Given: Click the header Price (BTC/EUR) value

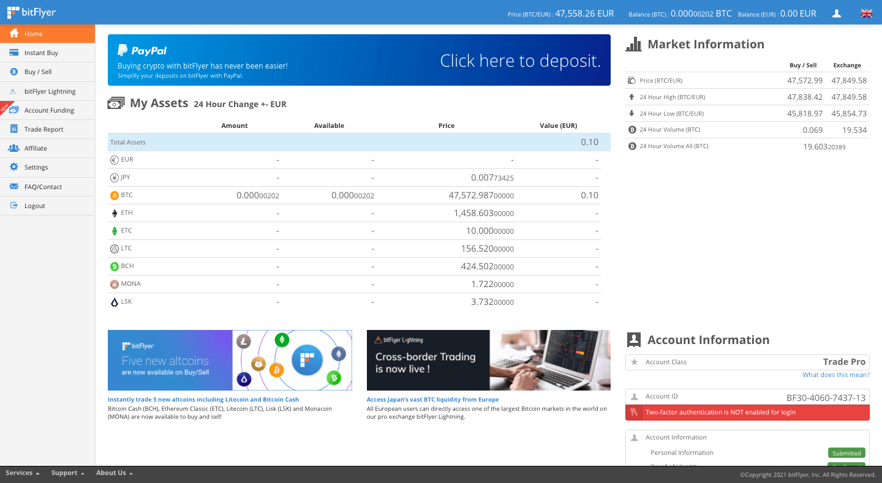Looking at the screenshot, I should pos(584,13).
